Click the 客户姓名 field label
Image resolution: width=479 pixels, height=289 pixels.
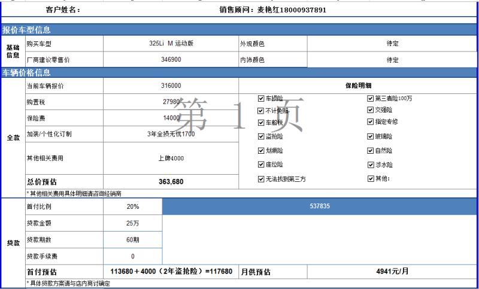click(x=63, y=10)
